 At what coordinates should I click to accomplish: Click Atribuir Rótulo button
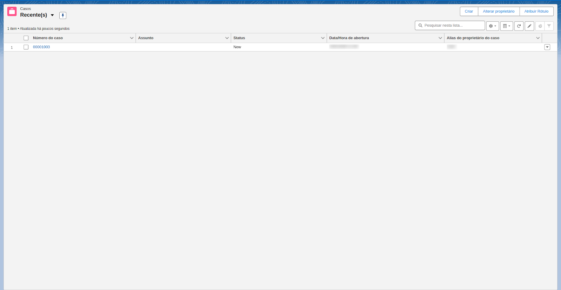536,11
